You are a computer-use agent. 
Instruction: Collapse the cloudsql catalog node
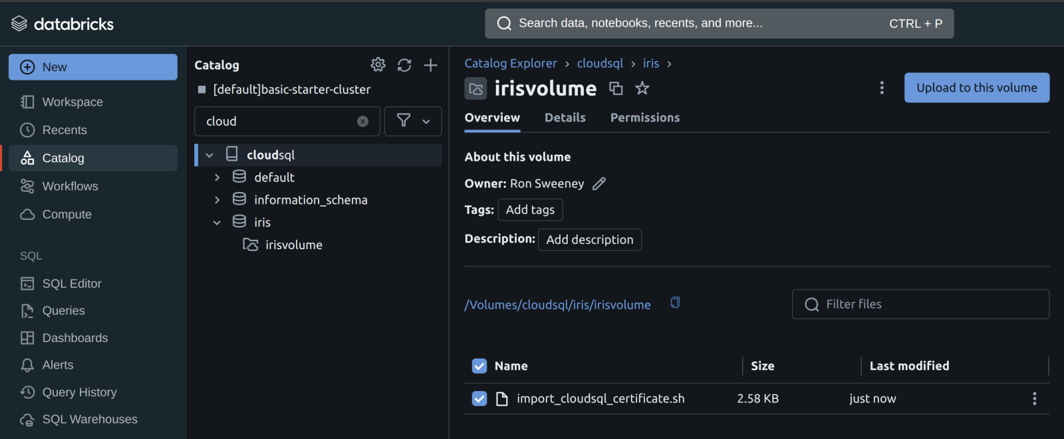click(209, 155)
